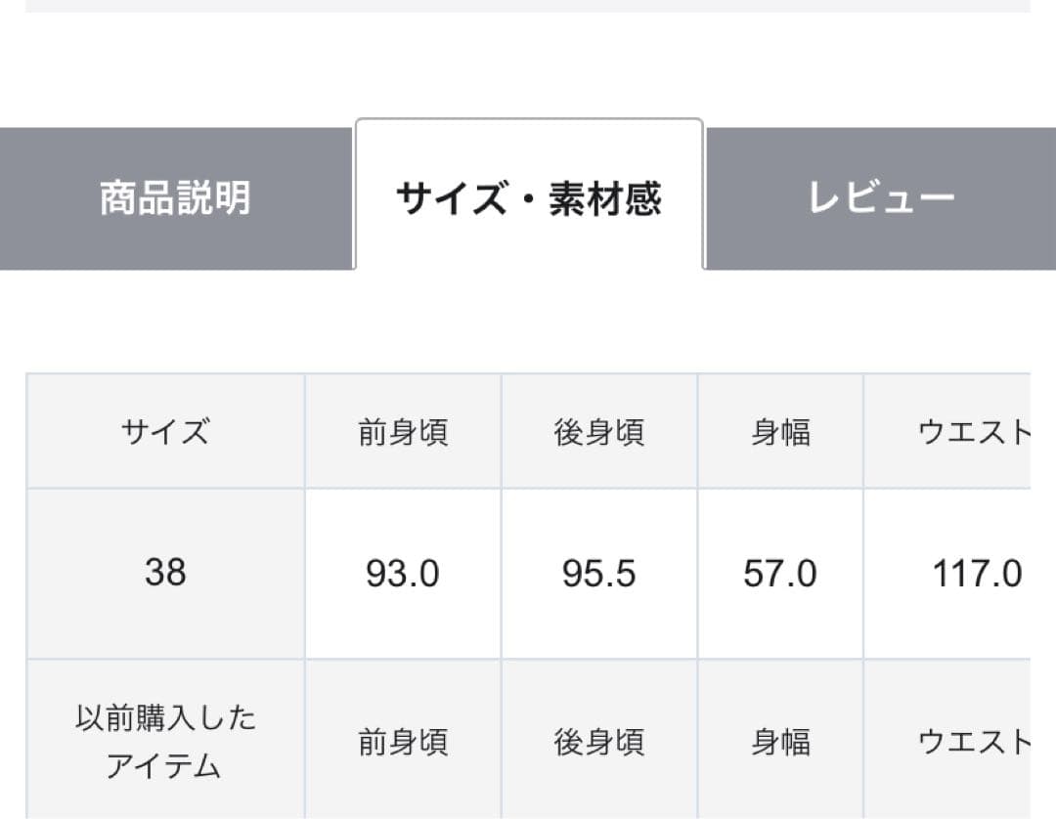
Task: Click the サイズ header cell
Action: 165,431
